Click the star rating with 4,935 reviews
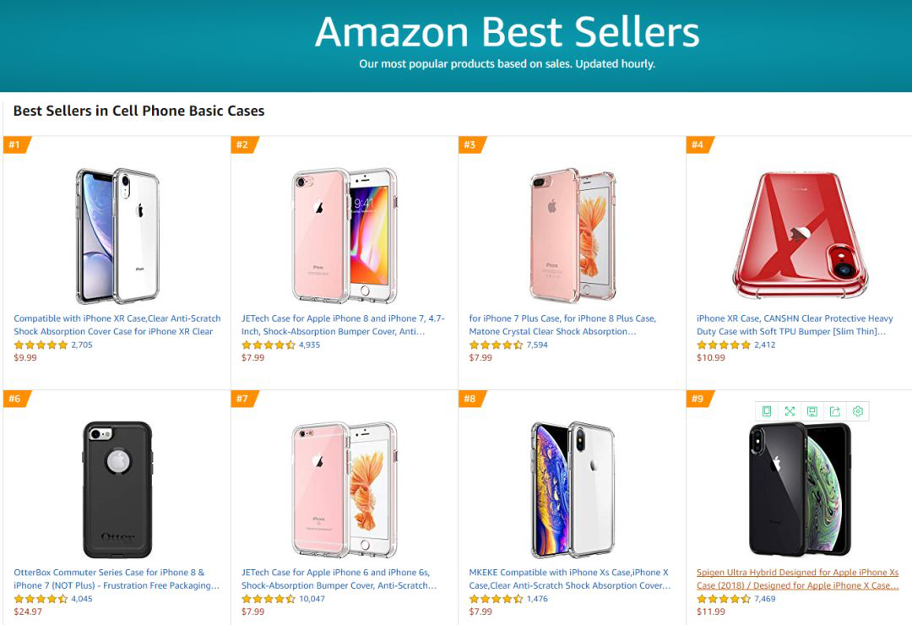This screenshot has width=912, height=625. (x=269, y=345)
